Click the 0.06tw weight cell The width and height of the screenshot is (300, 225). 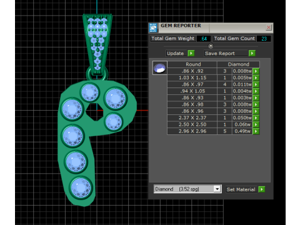click(242, 124)
